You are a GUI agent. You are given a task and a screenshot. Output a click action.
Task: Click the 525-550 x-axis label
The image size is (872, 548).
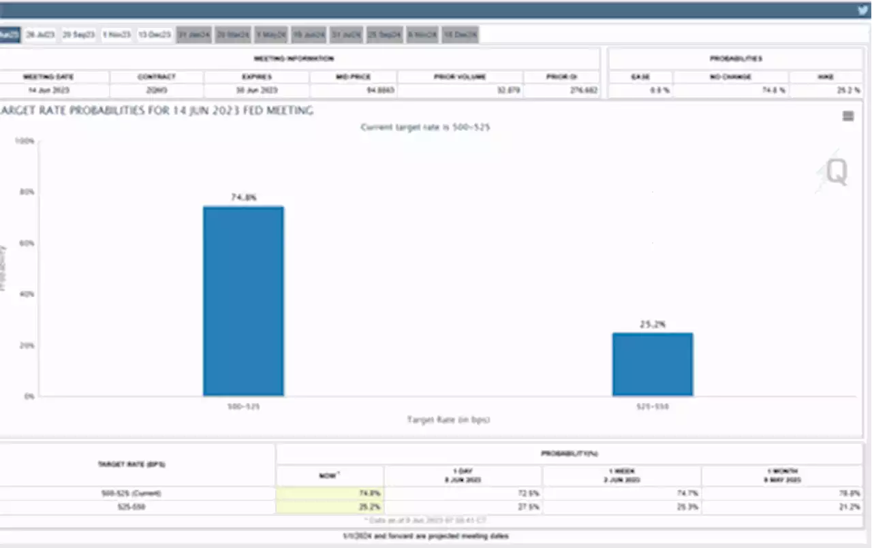click(653, 406)
